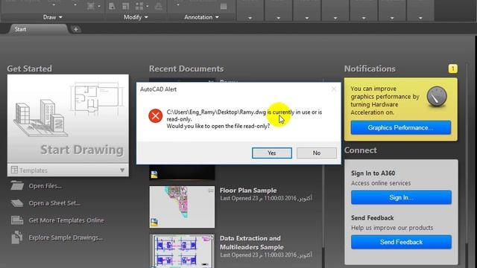Click the hardware acceleration gauge icon

(x=437, y=97)
